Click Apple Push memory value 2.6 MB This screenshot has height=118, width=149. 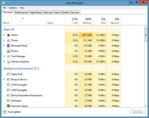pyautogui.click(x=88, y=74)
